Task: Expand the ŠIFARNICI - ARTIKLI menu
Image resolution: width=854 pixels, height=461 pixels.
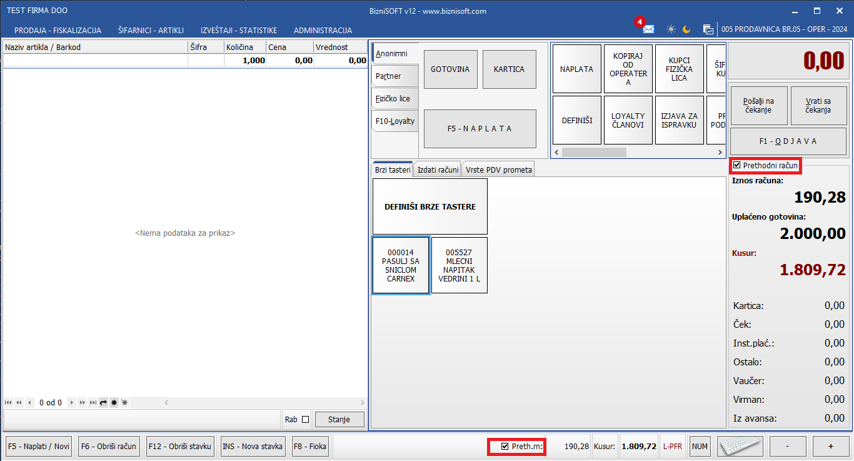Action: (x=151, y=30)
